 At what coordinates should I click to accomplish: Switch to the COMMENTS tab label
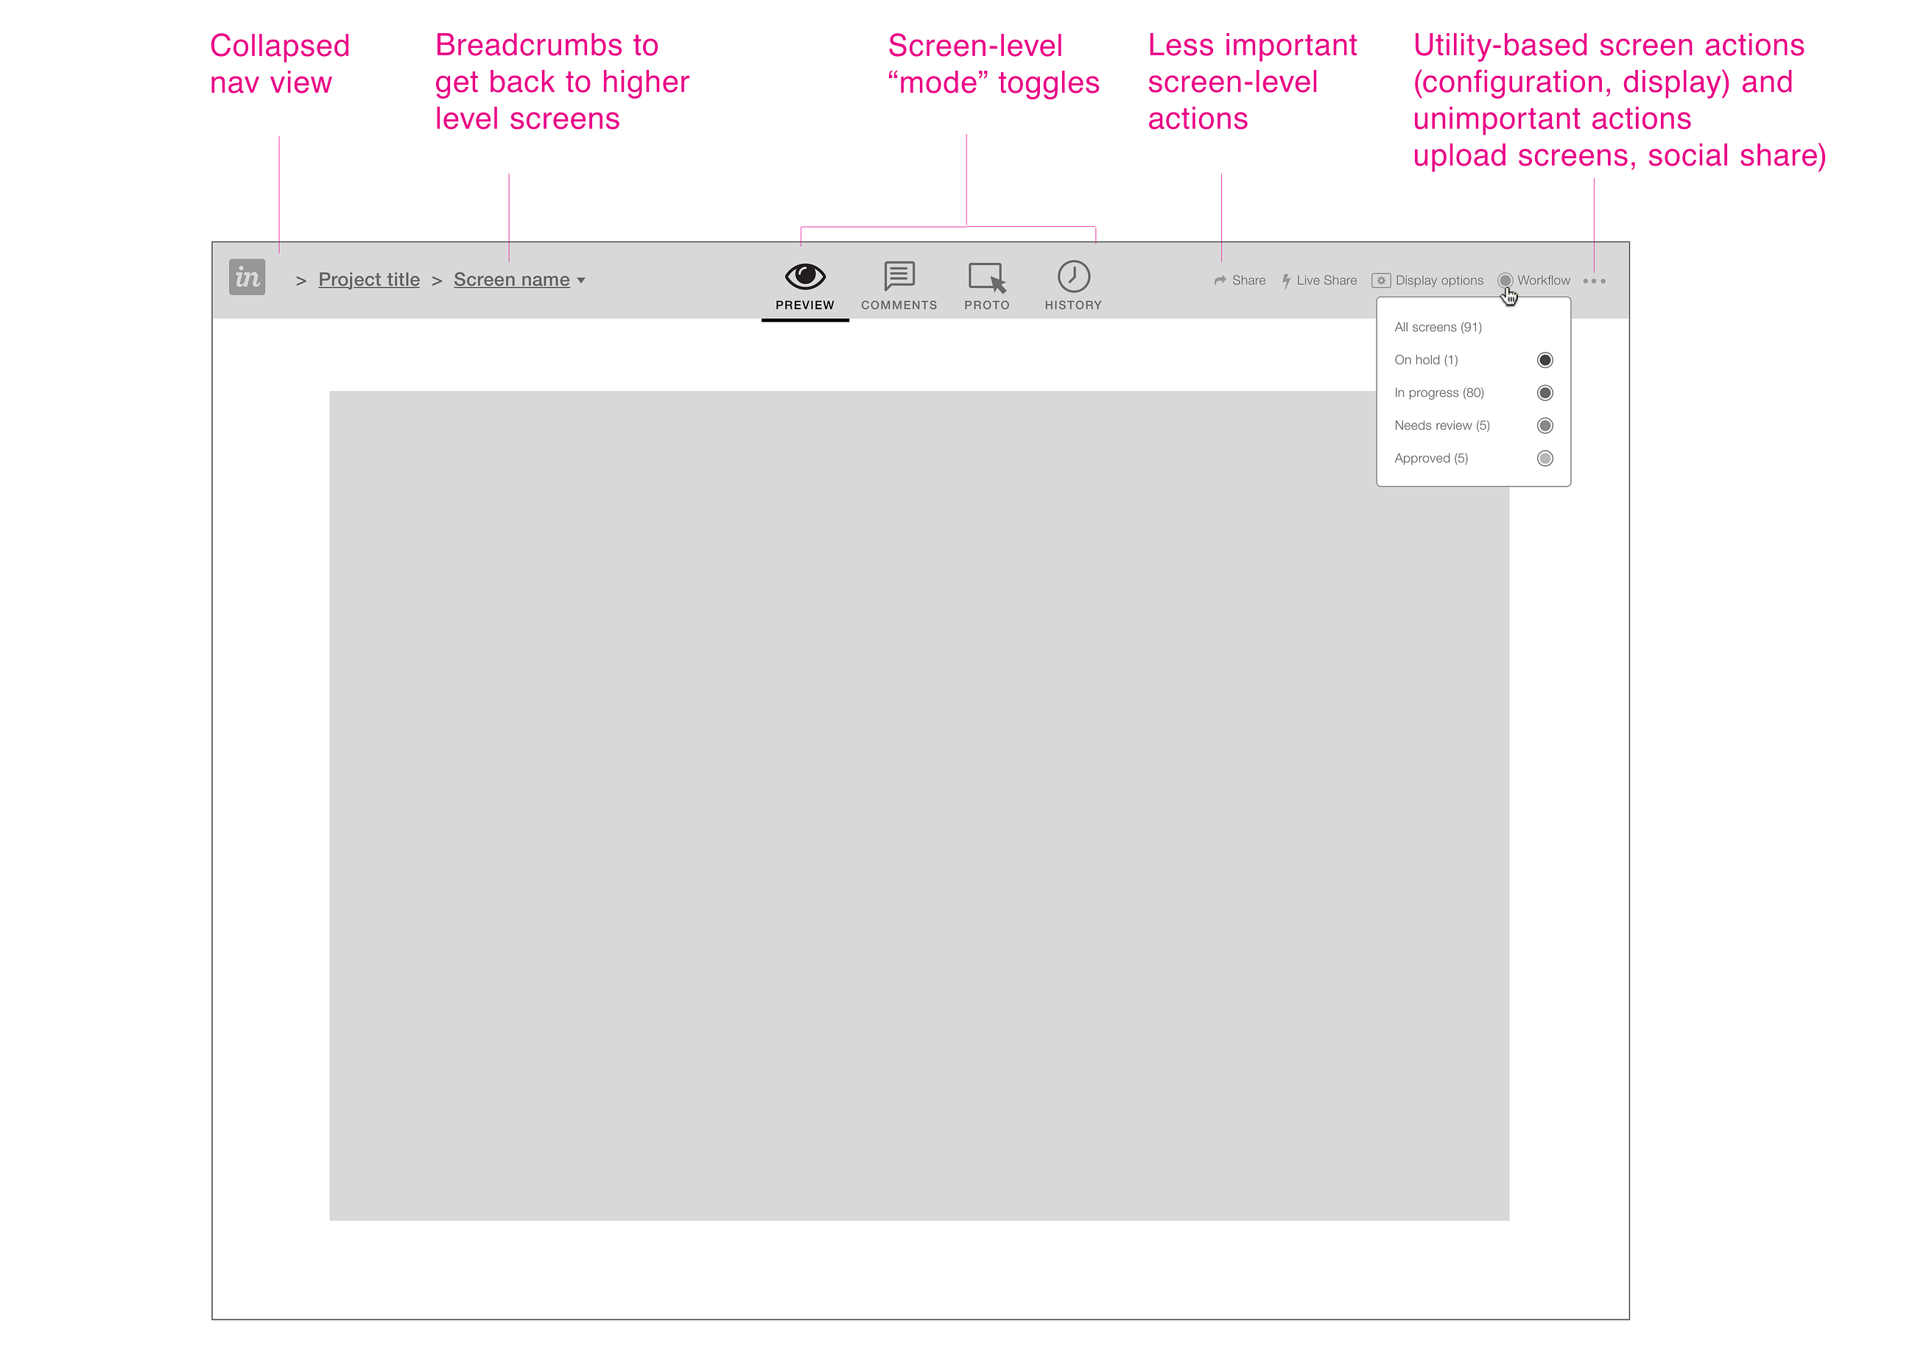click(x=899, y=305)
